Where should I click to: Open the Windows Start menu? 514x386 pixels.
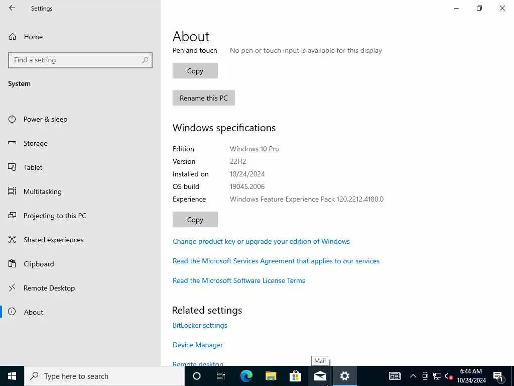tap(12, 376)
